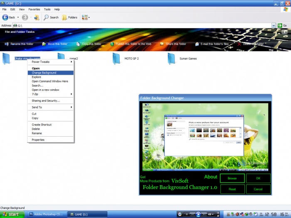Expand the Power Tweaks submenu

click(50, 62)
